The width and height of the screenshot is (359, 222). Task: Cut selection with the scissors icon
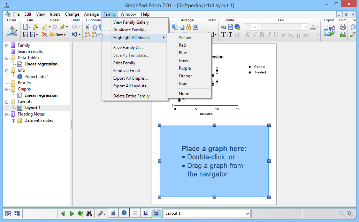coord(87,27)
